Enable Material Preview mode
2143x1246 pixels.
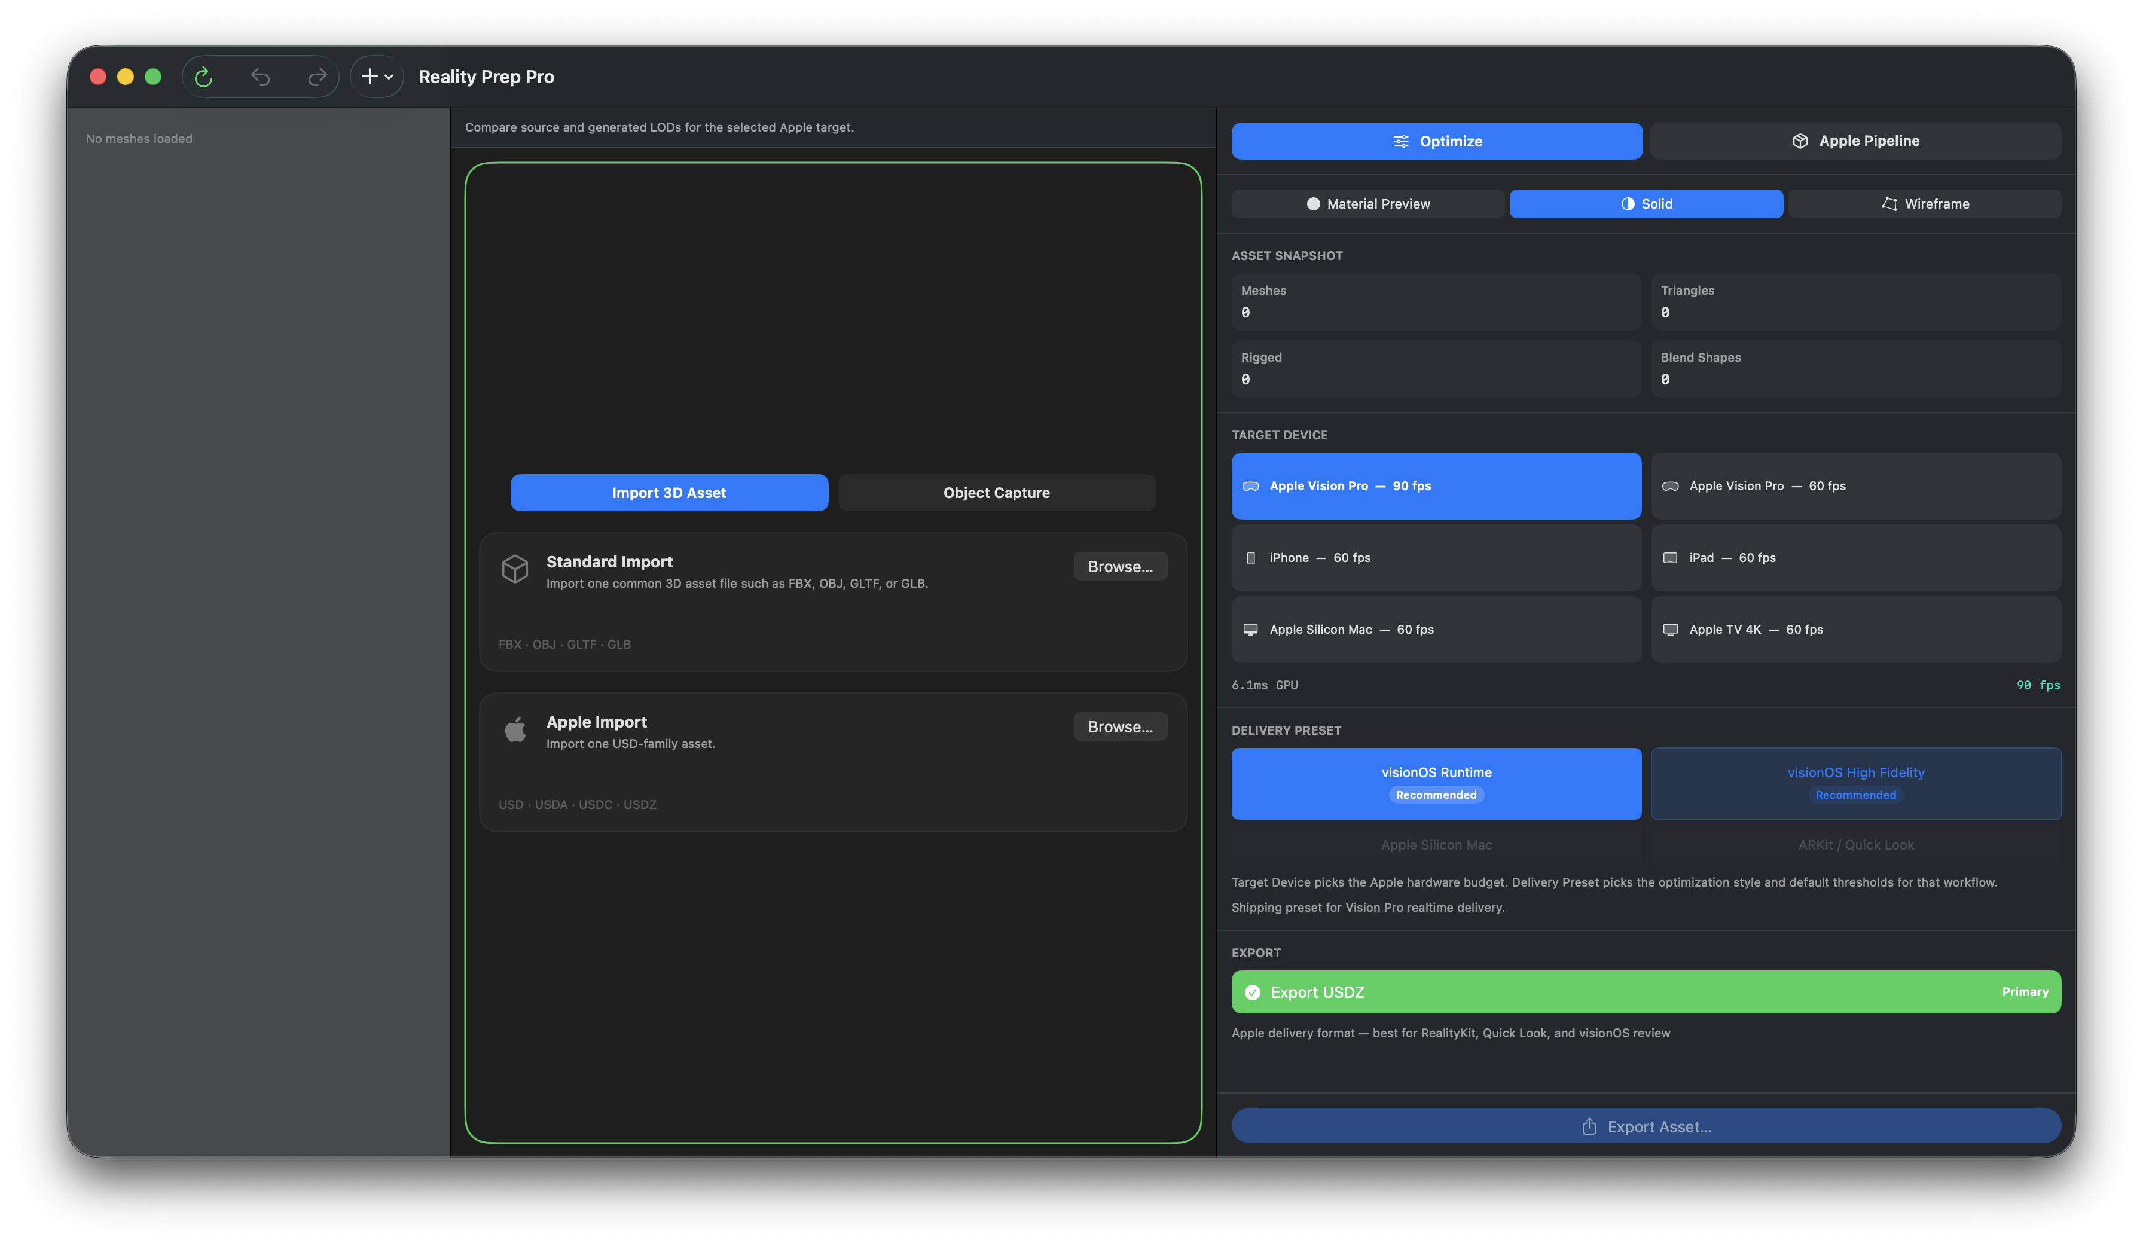point(1367,203)
